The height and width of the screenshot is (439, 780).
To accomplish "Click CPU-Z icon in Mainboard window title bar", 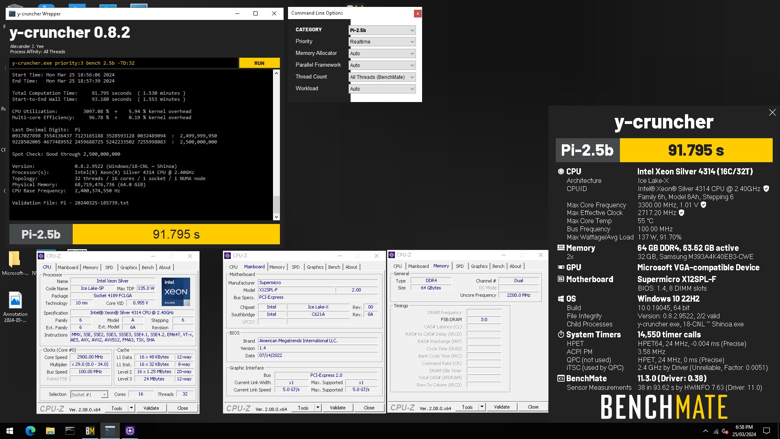I will (227, 256).
